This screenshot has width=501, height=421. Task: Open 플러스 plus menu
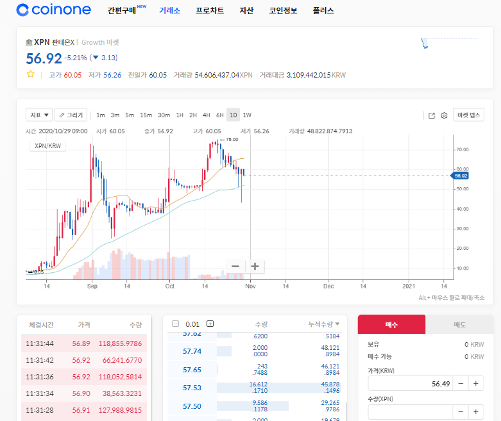tap(323, 10)
